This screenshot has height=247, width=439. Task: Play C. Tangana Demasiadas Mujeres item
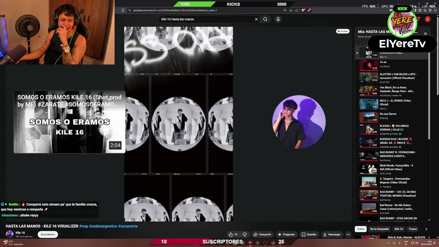391,182
